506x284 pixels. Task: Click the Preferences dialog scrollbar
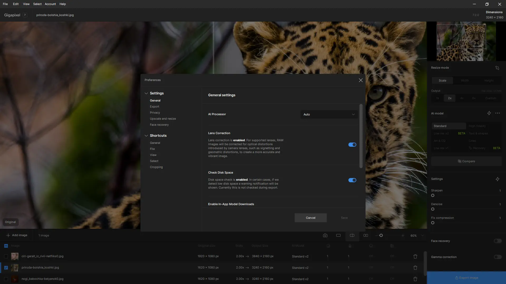(x=361, y=136)
